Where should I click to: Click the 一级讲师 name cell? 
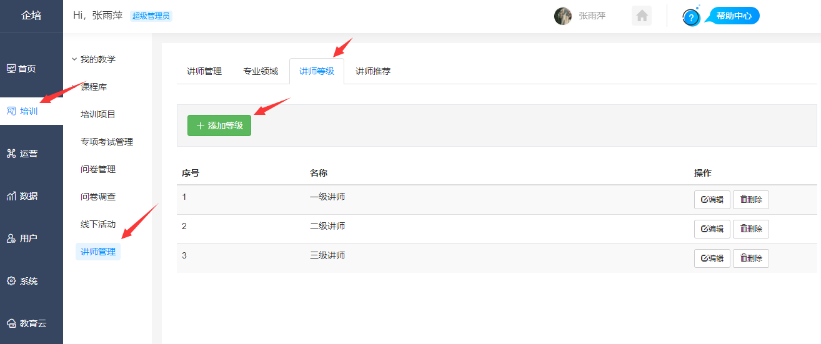tap(327, 197)
